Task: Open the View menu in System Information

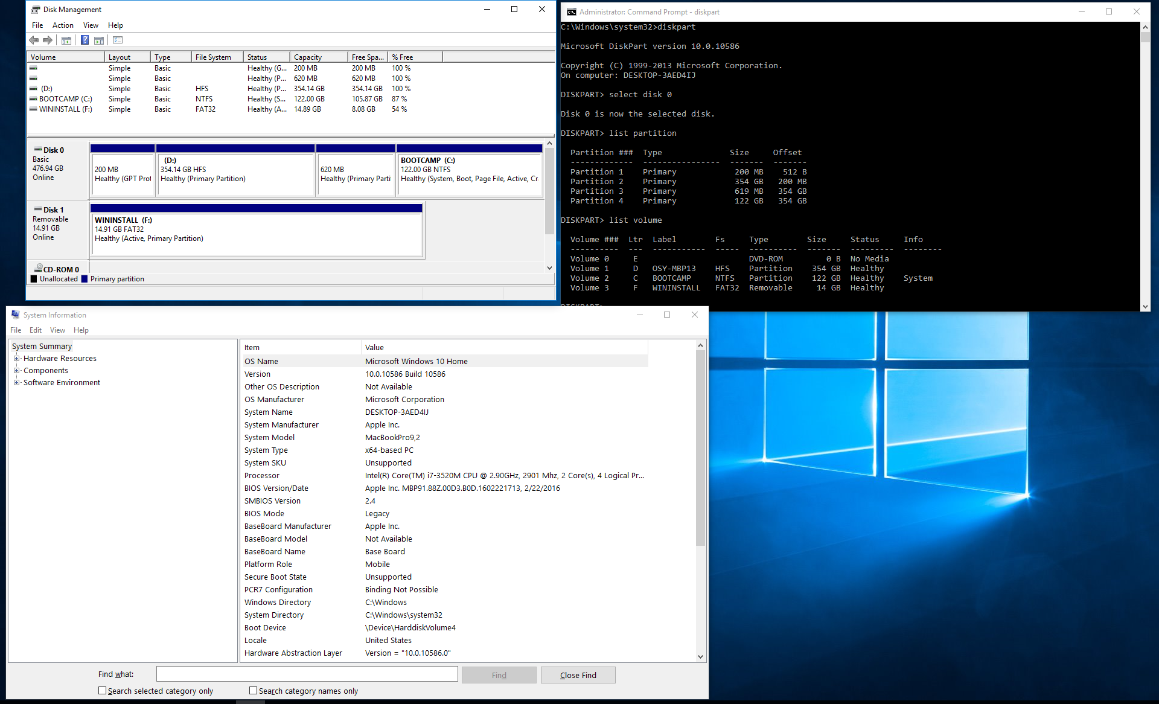Action: [x=57, y=330]
